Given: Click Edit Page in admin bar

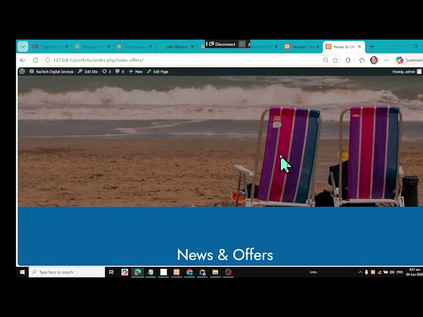Looking at the screenshot, I should point(158,71).
